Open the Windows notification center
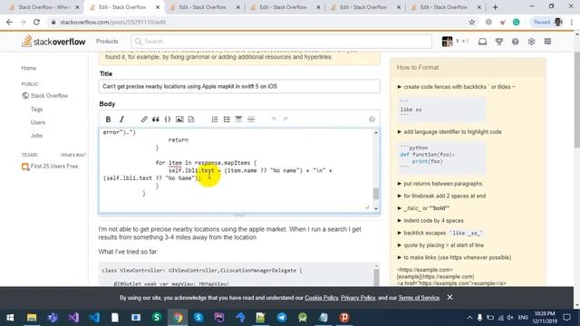 (x=567, y=318)
